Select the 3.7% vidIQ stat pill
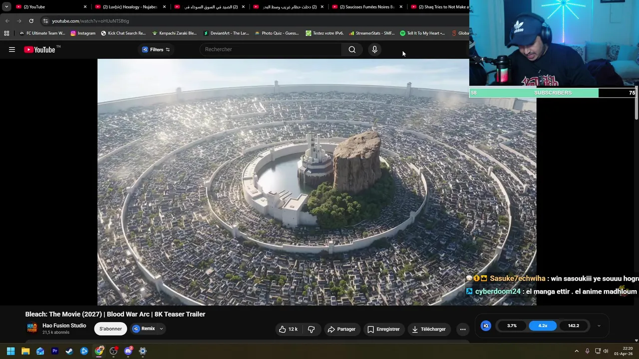Image resolution: width=639 pixels, height=359 pixels. (512, 326)
